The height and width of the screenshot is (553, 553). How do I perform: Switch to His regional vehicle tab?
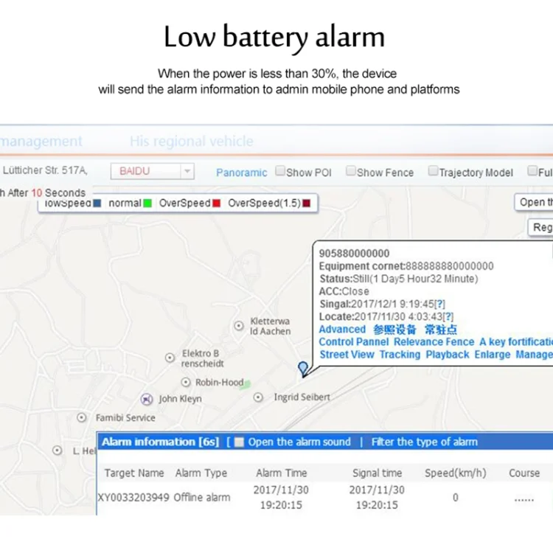pos(191,141)
